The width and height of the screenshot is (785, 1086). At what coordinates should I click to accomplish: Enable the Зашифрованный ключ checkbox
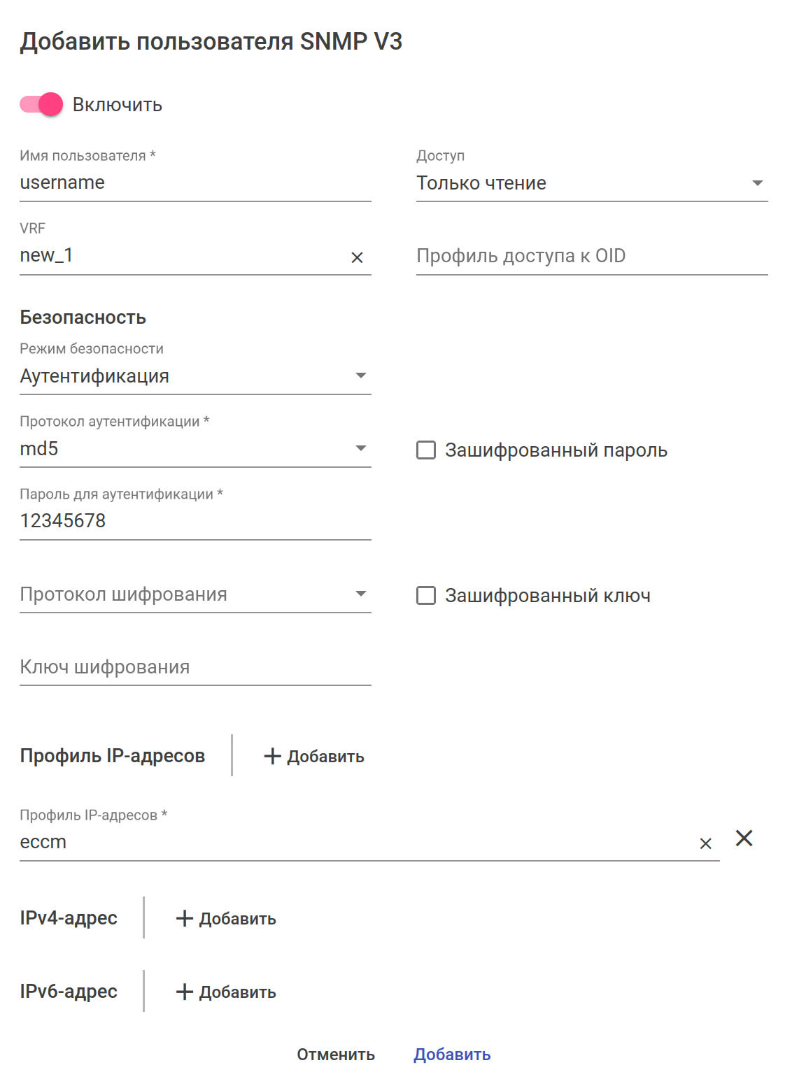(x=426, y=595)
